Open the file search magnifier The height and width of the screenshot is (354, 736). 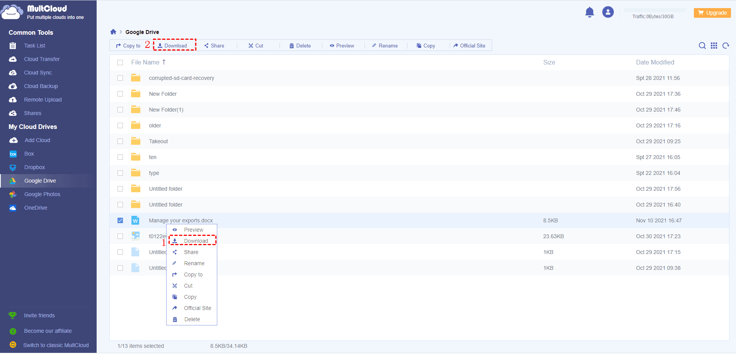(702, 46)
